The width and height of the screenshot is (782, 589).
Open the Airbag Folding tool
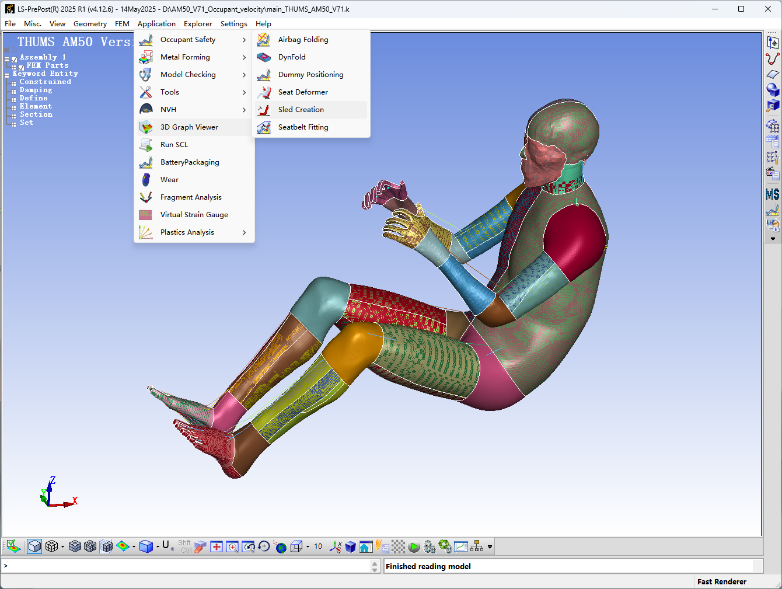(x=303, y=40)
